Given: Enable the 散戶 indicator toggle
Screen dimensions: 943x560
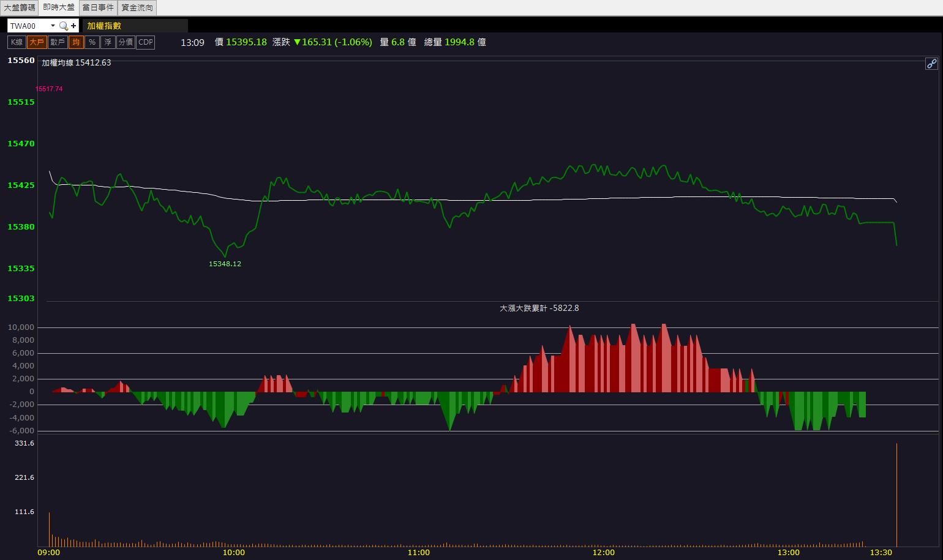Looking at the screenshot, I should click(58, 42).
